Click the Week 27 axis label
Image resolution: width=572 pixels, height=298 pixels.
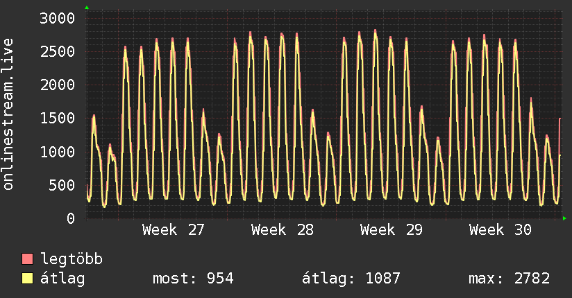tap(174, 230)
